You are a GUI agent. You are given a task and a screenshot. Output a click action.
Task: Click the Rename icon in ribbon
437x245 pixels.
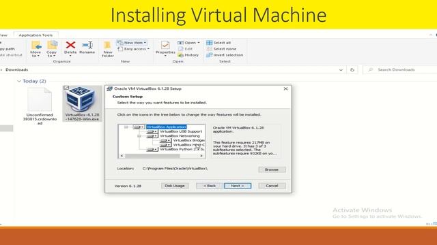(87, 45)
